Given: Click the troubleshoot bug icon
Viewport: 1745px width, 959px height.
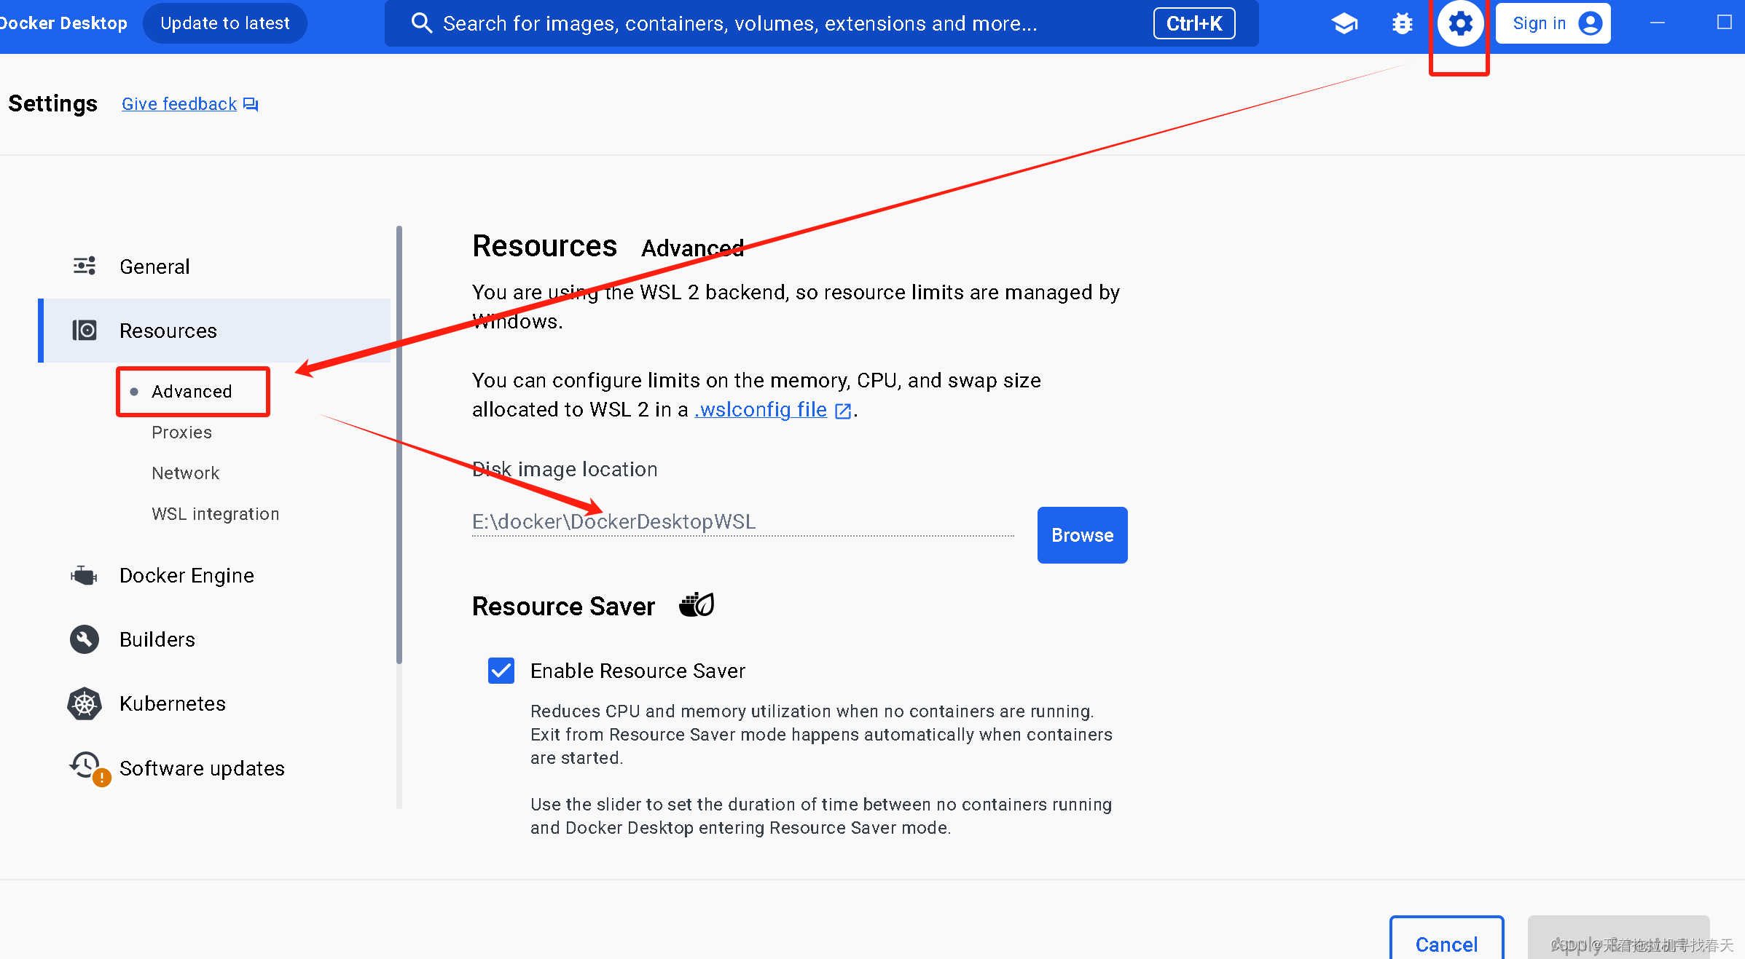Looking at the screenshot, I should [1402, 24].
